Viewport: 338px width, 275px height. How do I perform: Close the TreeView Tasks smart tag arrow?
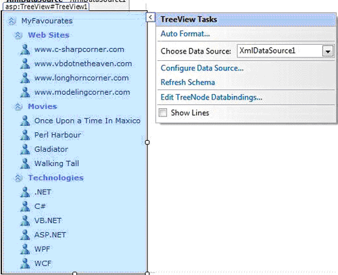[x=151, y=17]
